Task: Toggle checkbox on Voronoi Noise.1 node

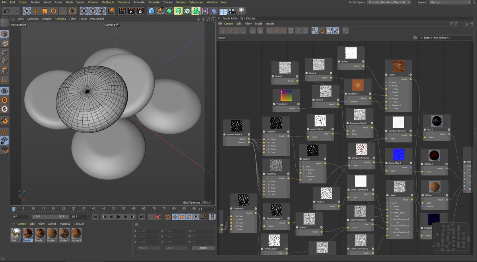Action: point(225,135)
